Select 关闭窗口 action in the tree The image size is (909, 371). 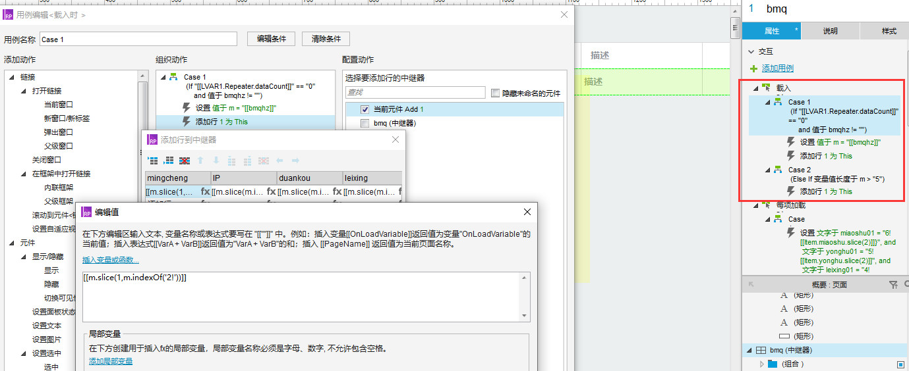[x=47, y=160]
